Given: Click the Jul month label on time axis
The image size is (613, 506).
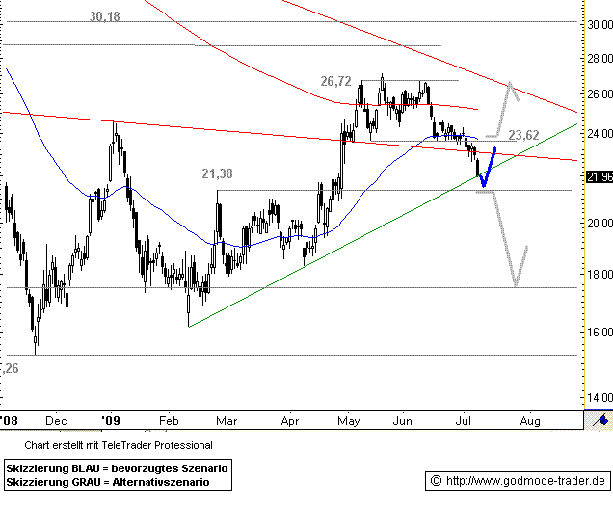Looking at the screenshot, I should pyautogui.click(x=464, y=421).
